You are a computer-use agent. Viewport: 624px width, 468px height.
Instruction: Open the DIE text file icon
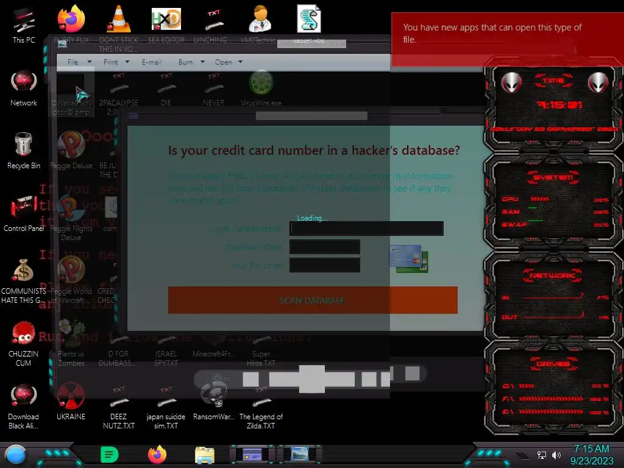click(x=166, y=88)
